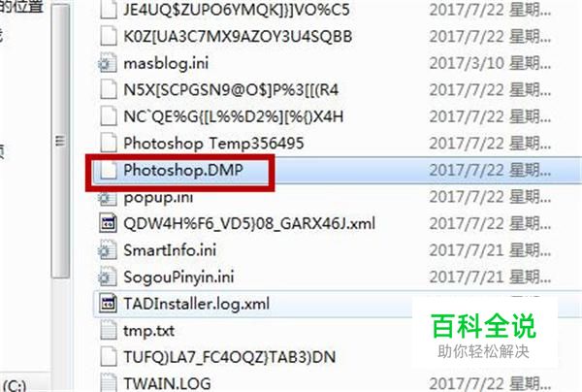Click the navigation pane vertical scrollbar thumb

pyautogui.click(x=60, y=141)
